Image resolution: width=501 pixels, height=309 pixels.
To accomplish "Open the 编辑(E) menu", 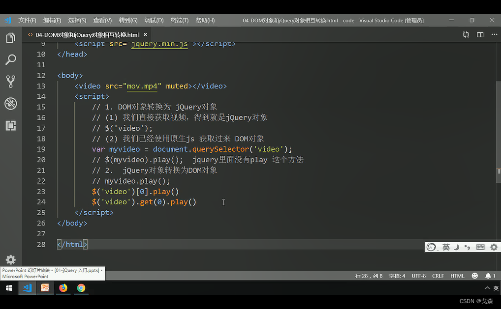I will pos(52,21).
